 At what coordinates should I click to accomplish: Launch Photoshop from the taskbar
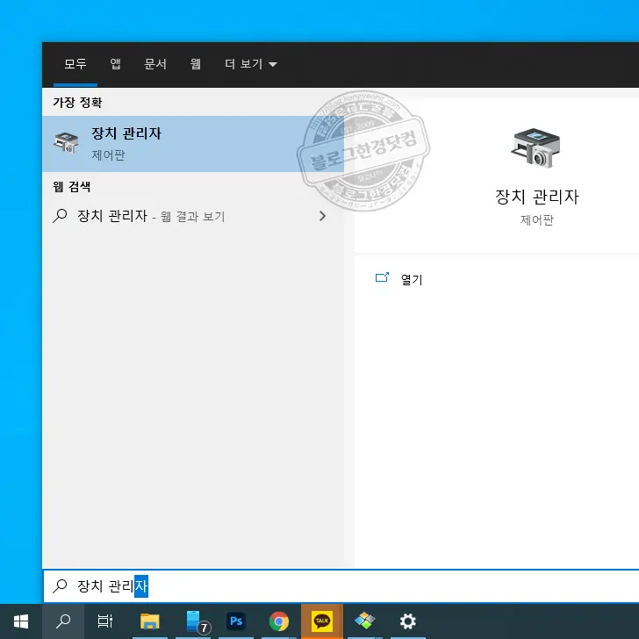(236, 621)
